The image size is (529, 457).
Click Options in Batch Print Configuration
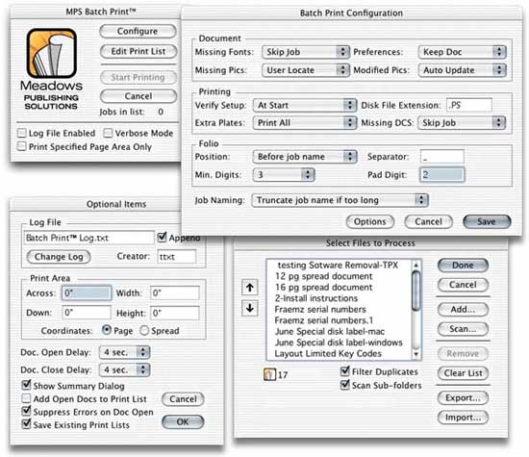tap(369, 221)
